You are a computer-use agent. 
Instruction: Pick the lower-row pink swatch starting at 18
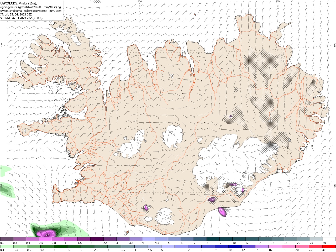288,246
